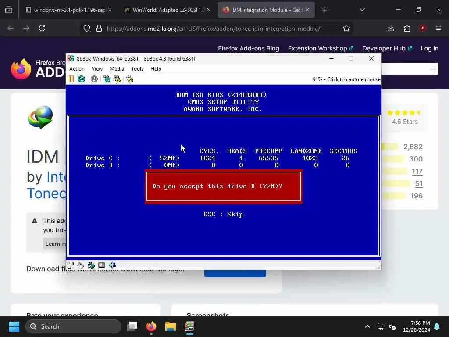Open the notification bell
The width and height of the screenshot is (449, 337).
(x=437, y=326)
